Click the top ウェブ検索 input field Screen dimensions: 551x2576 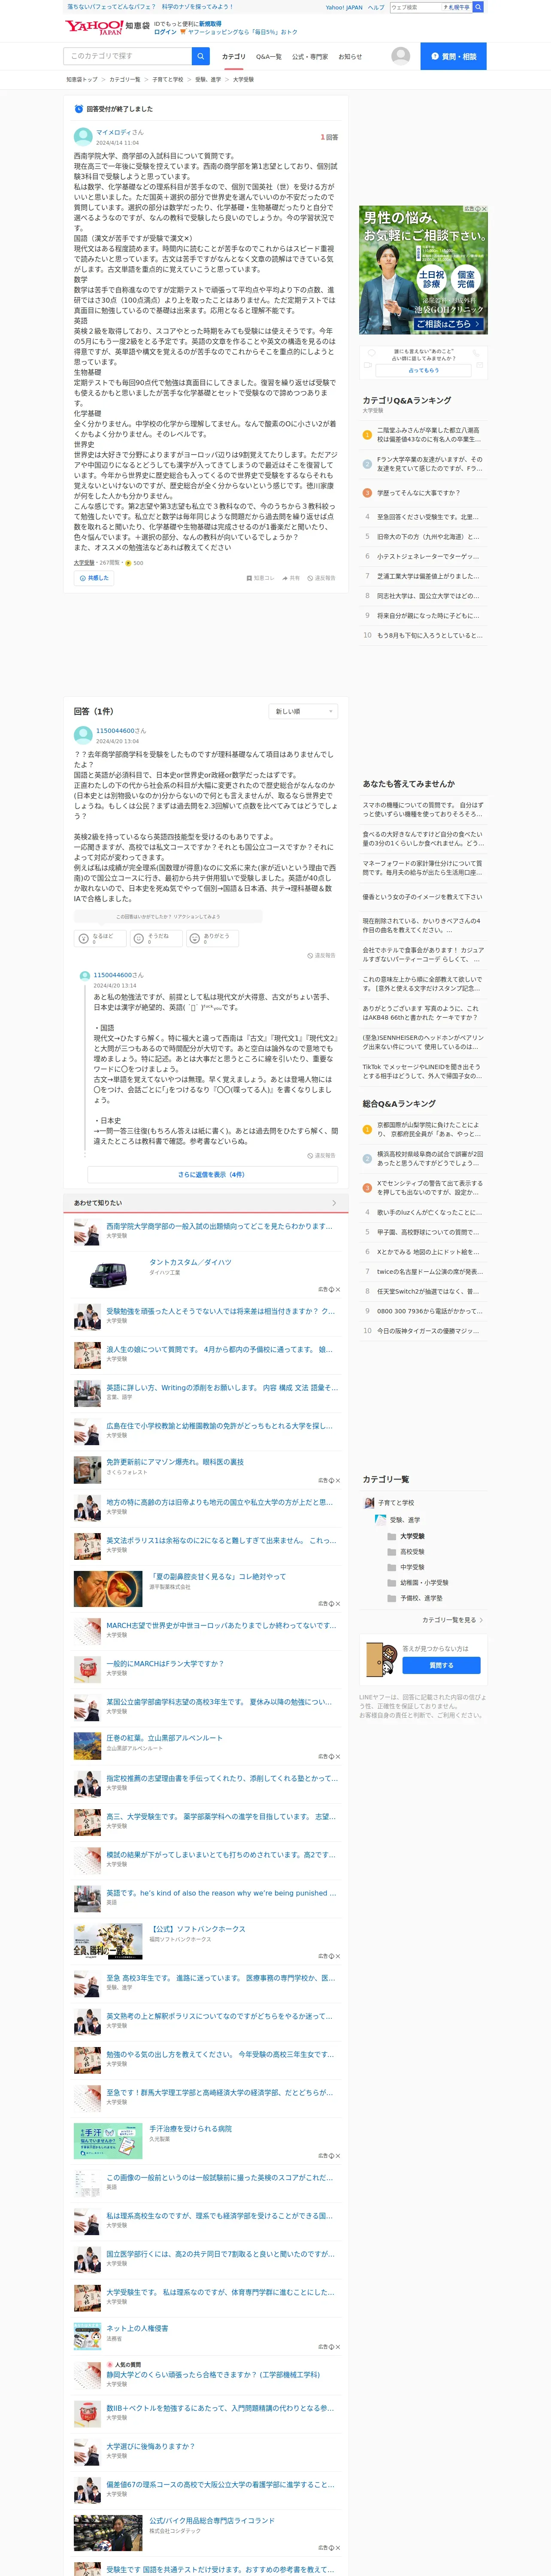point(416,7)
